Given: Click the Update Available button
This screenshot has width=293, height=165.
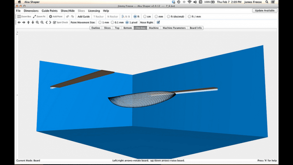Looking at the screenshot, I should (x=265, y=11).
